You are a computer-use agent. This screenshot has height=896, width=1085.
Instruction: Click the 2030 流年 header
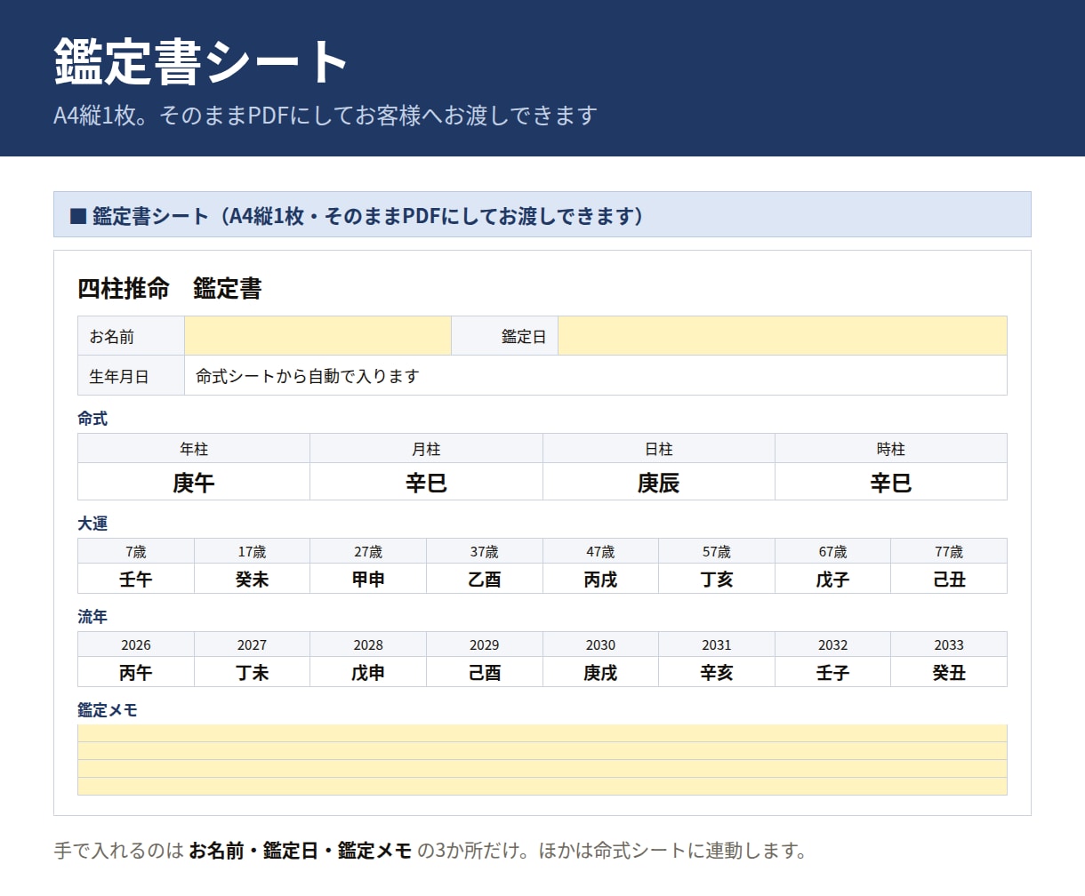point(601,644)
